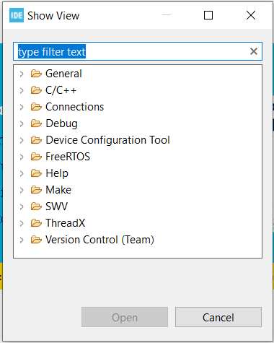Expand Version Control (Team) arrow
This screenshot has height=343, width=274.
pyautogui.click(x=22, y=240)
